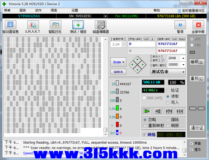
Task: Click the 实时查看缓冲区 buffer view icon
Action: [179, 11]
